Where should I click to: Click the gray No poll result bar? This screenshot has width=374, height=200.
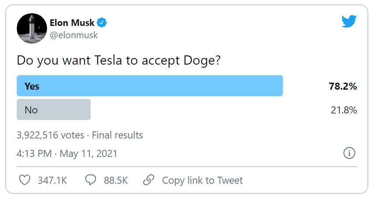point(53,109)
